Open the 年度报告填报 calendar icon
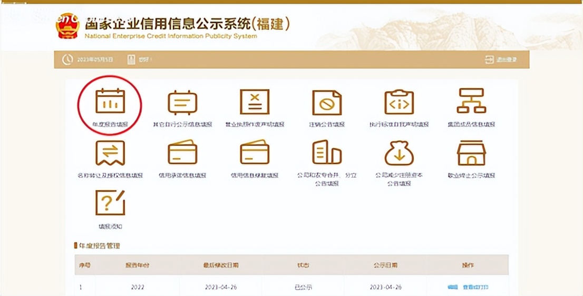 pyautogui.click(x=110, y=101)
